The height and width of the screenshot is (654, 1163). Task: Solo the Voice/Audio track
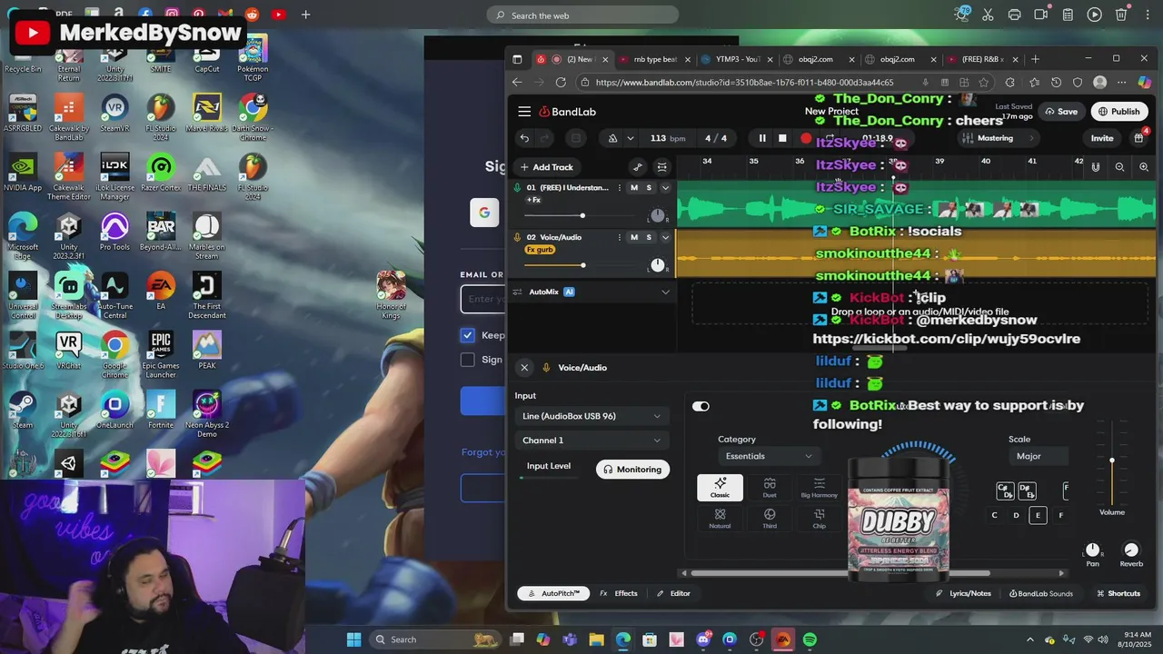(x=649, y=237)
